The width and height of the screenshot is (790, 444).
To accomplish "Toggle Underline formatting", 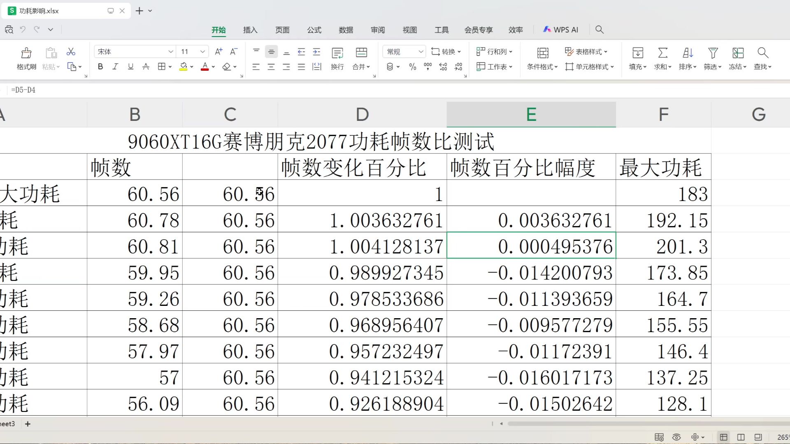I will click(x=130, y=67).
